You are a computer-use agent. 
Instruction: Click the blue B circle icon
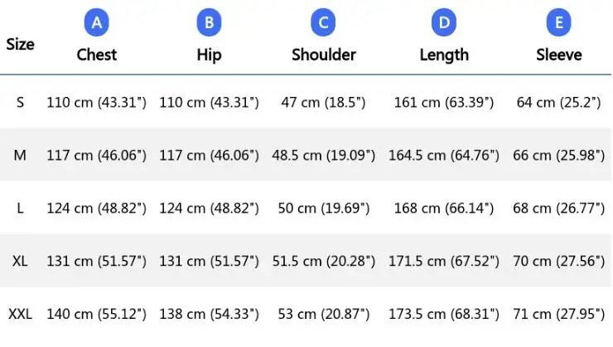coord(209,22)
